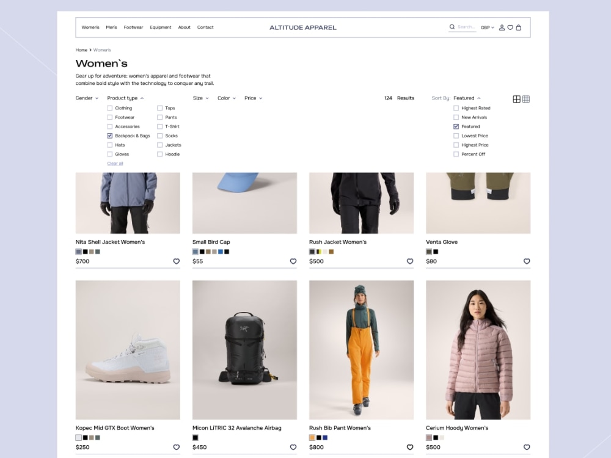Select black swatch for Venta Glove
The height and width of the screenshot is (458, 611).
tap(436, 252)
